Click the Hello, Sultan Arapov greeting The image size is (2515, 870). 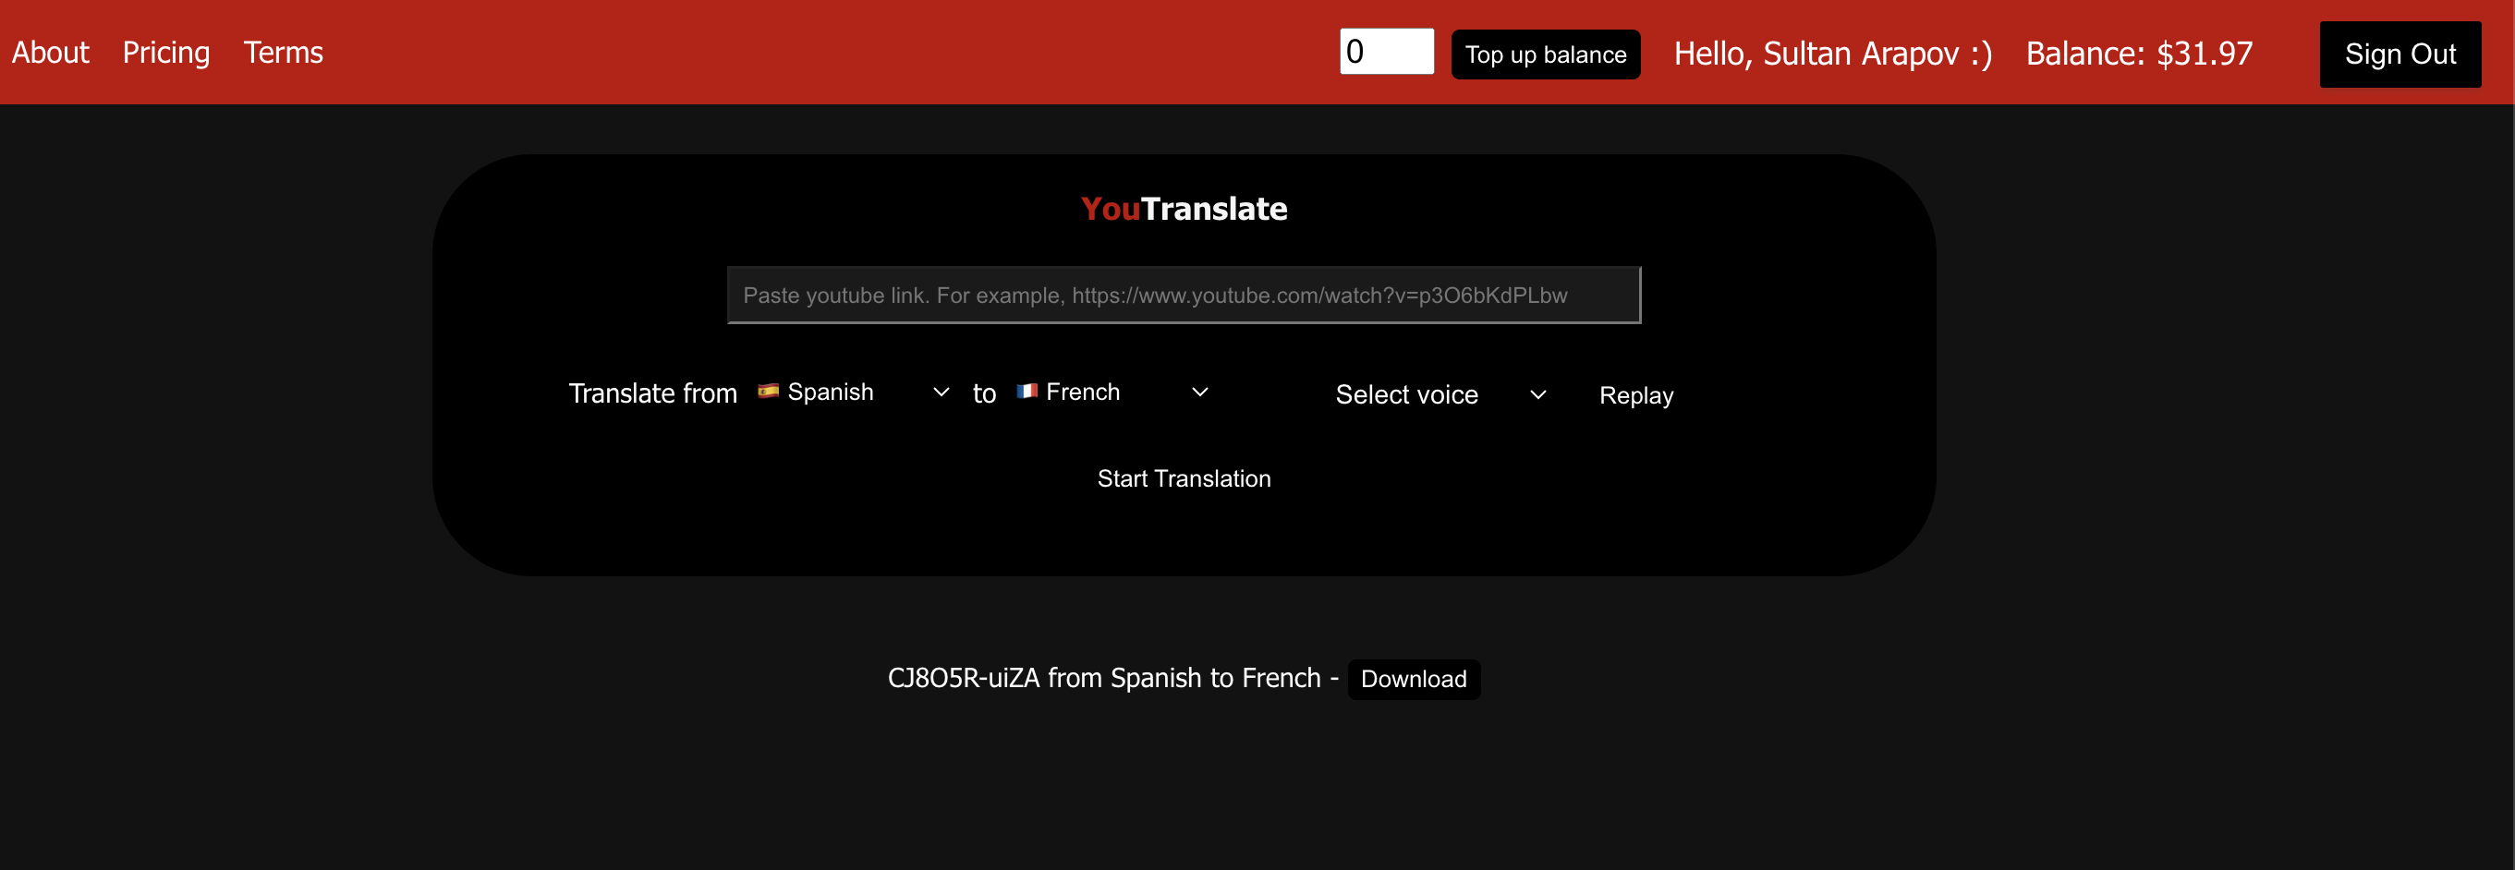1832,54
